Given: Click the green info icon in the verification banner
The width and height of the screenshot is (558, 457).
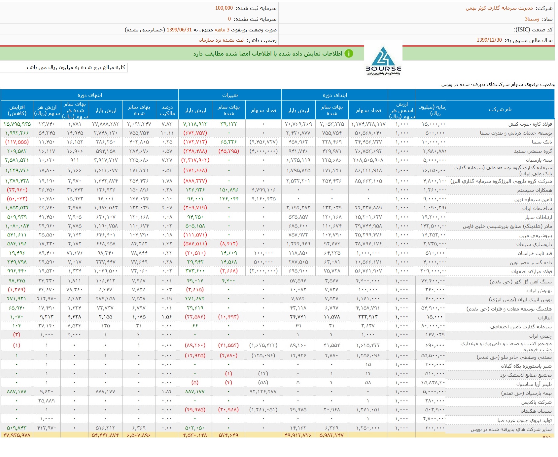Looking at the screenshot, I should (349, 54).
